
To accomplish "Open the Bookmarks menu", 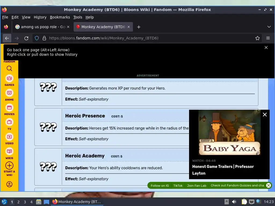I will pos(60,17).
